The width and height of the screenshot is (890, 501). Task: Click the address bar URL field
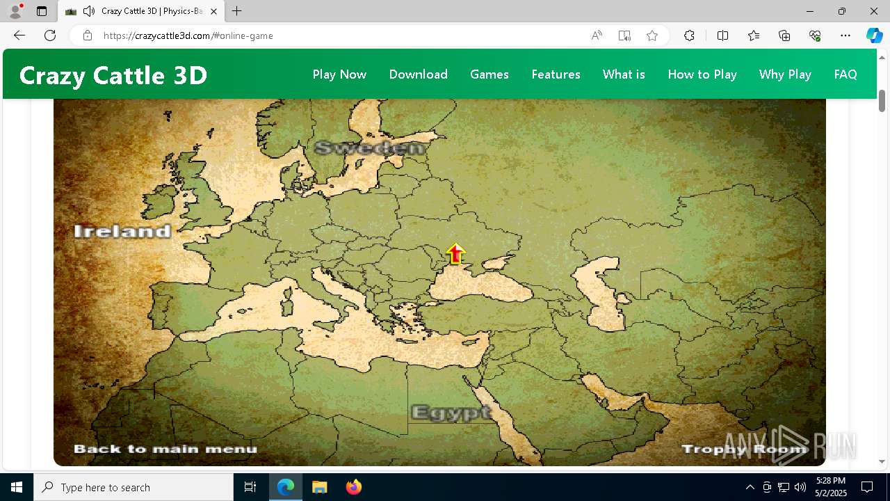click(341, 35)
